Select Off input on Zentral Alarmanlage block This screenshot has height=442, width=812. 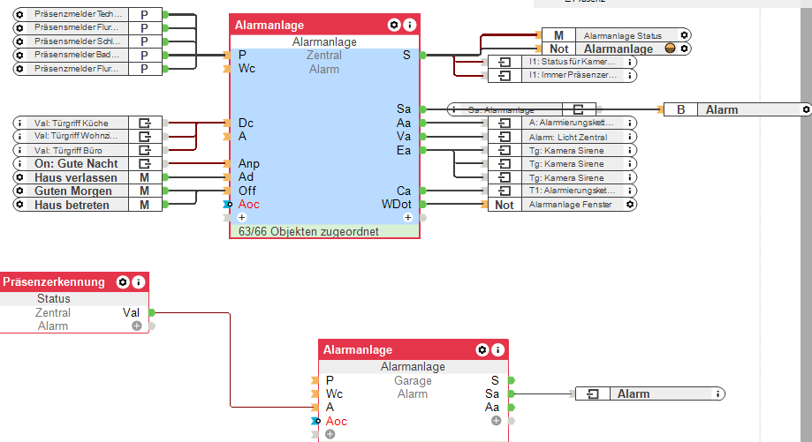247,191
